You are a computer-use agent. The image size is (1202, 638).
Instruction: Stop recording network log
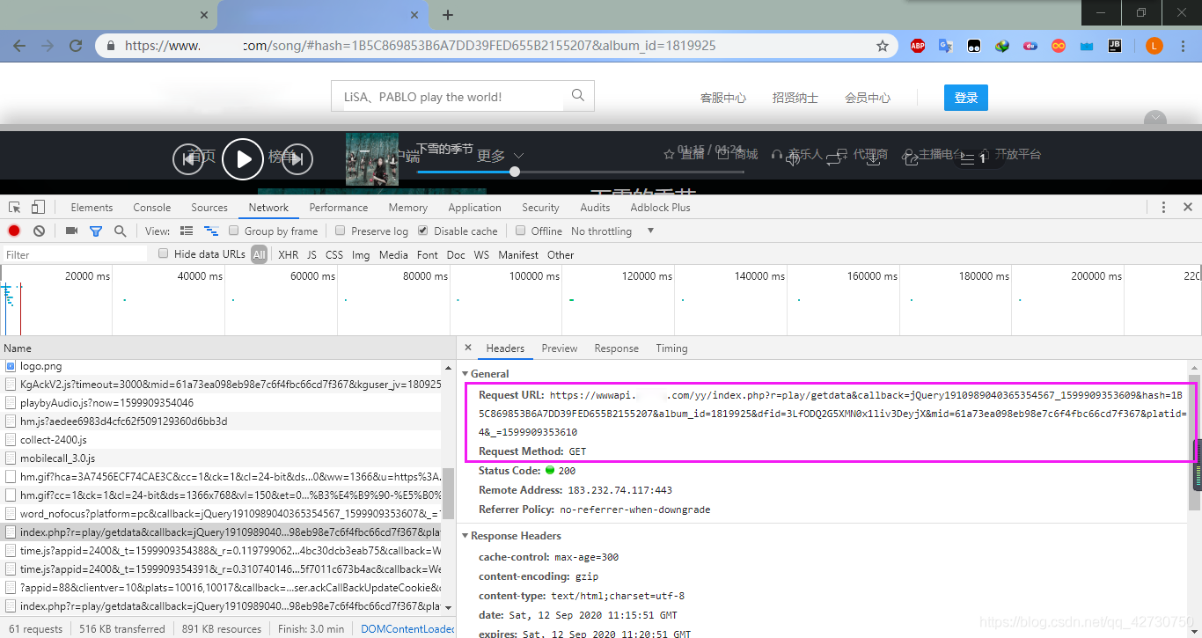(14, 231)
